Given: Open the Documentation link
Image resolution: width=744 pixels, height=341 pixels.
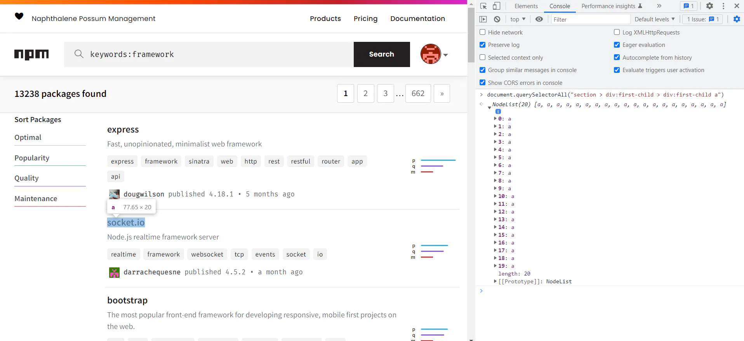Looking at the screenshot, I should tap(417, 18).
